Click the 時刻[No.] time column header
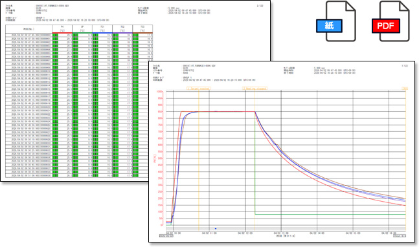 click(29, 29)
